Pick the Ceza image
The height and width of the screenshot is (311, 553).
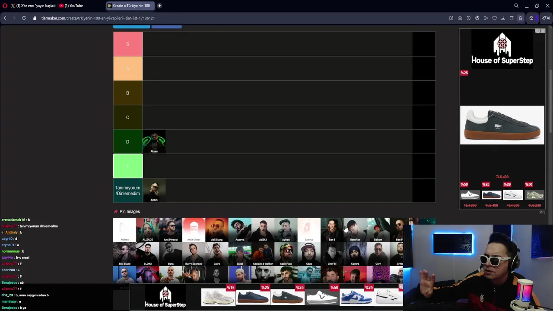[309, 254]
